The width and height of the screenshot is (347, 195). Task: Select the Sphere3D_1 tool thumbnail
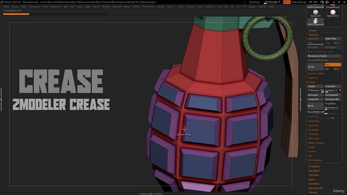click(x=332, y=13)
